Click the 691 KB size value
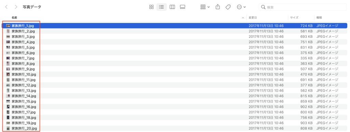The height and width of the screenshot is (132, 350). 306,80
